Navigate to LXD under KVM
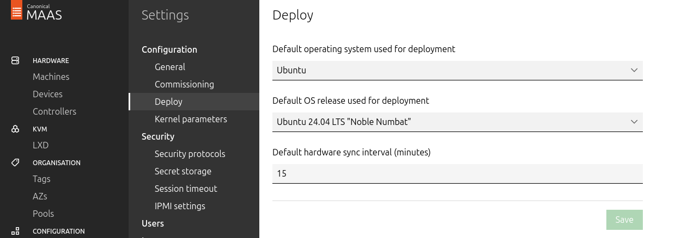 tap(40, 145)
